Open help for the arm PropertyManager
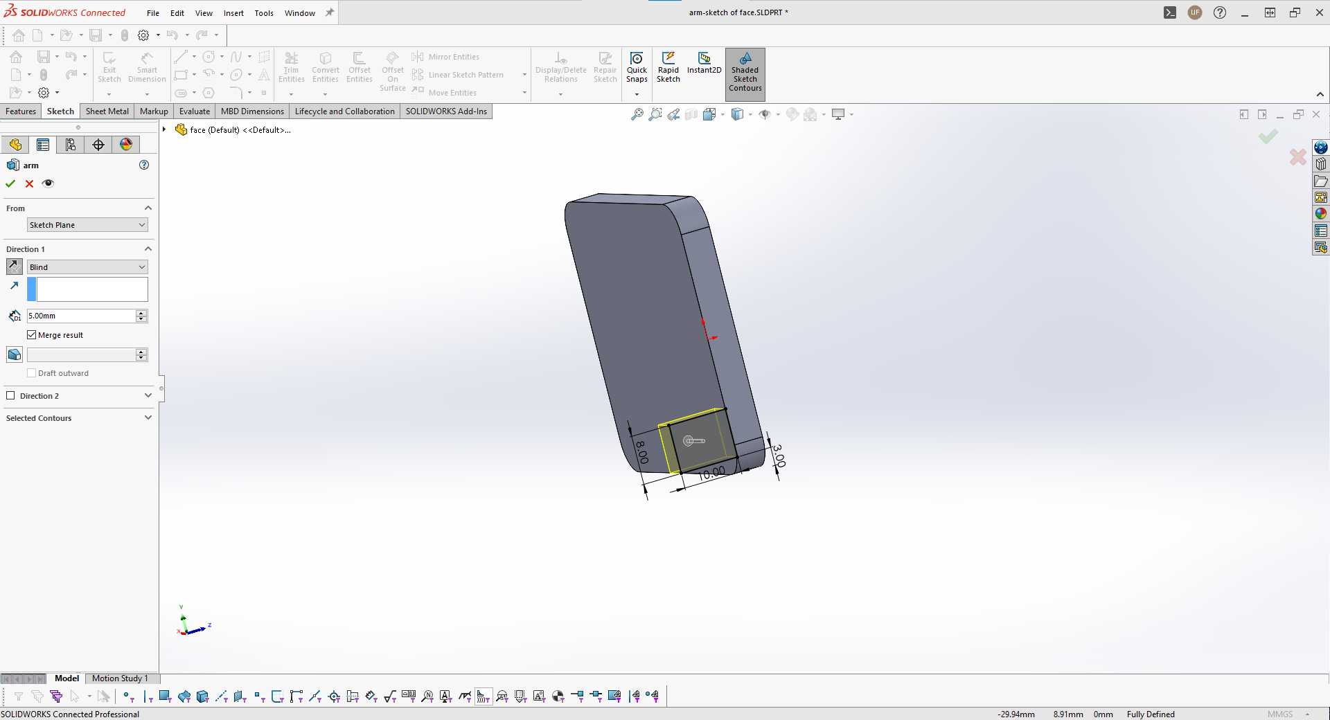 coord(144,165)
